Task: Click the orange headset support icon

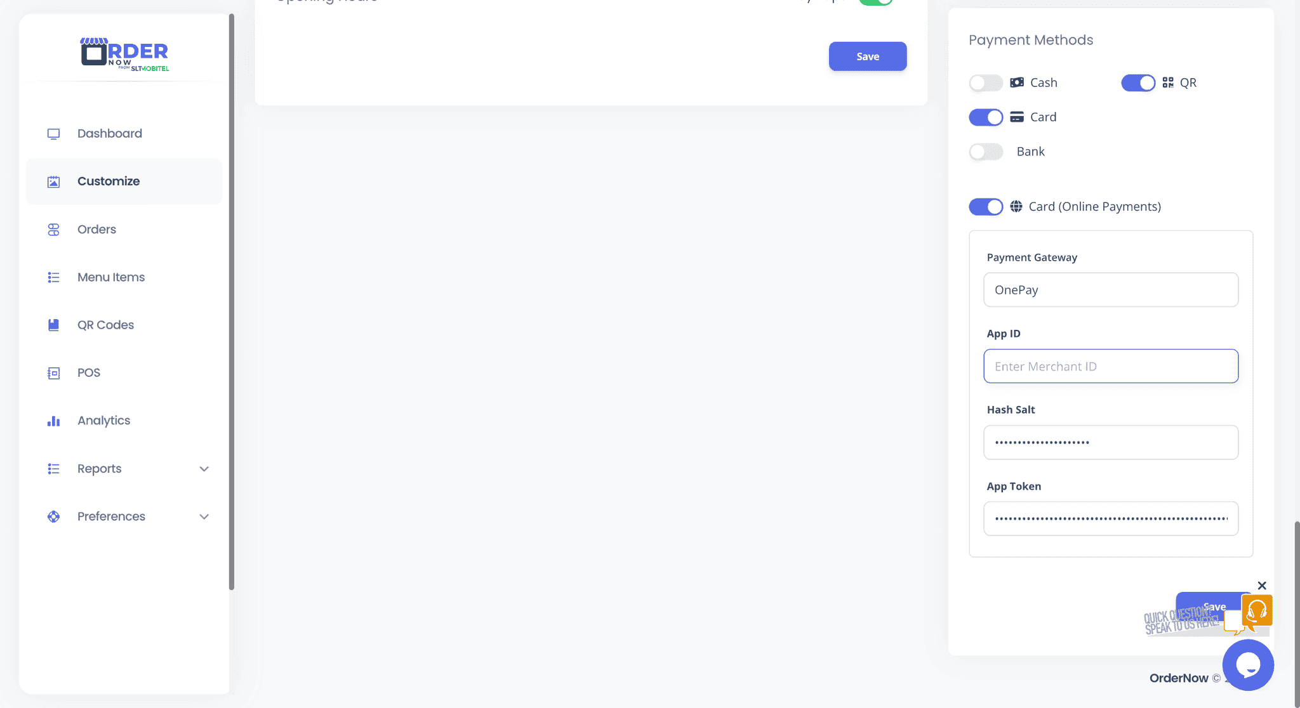Action: [1257, 610]
